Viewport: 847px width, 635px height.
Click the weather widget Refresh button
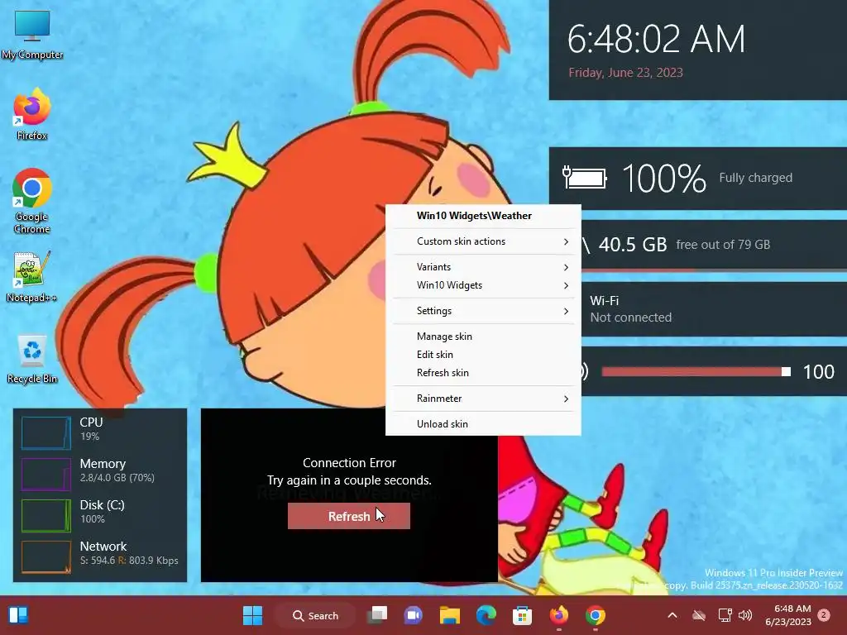349,516
